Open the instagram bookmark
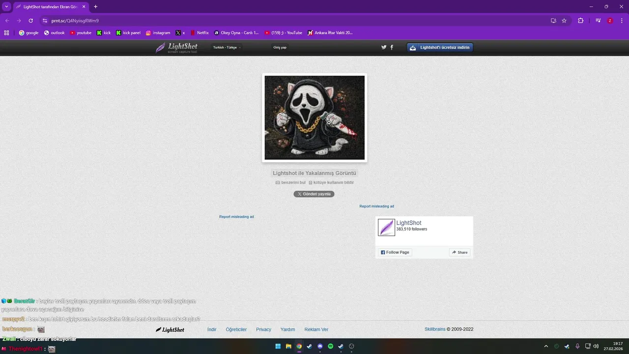Image resolution: width=629 pixels, height=354 pixels. [x=158, y=33]
